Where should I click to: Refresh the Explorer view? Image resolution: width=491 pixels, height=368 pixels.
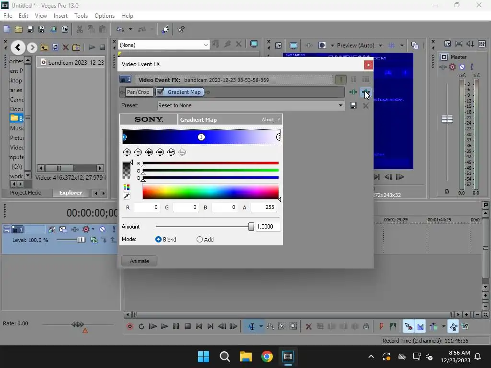[55, 47]
